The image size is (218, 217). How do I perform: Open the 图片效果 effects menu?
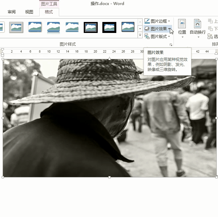point(159,29)
